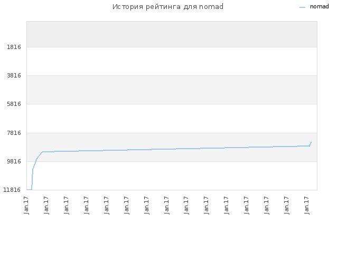338x253 pixels.
Task: Click the white band between 9816 and 11816
Action: (x=172, y=176)
